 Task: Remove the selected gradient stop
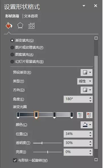[89, 115]
